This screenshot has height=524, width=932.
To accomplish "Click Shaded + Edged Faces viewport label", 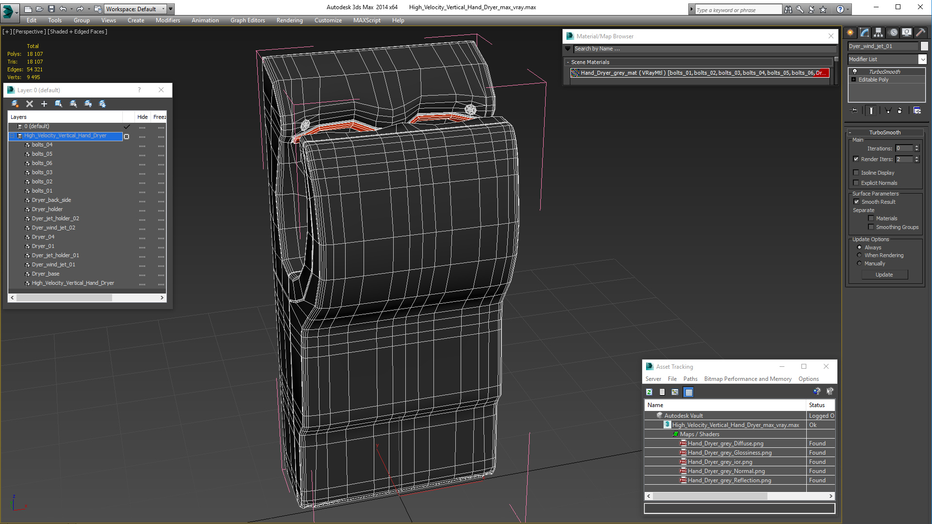I will click(78, 32).
